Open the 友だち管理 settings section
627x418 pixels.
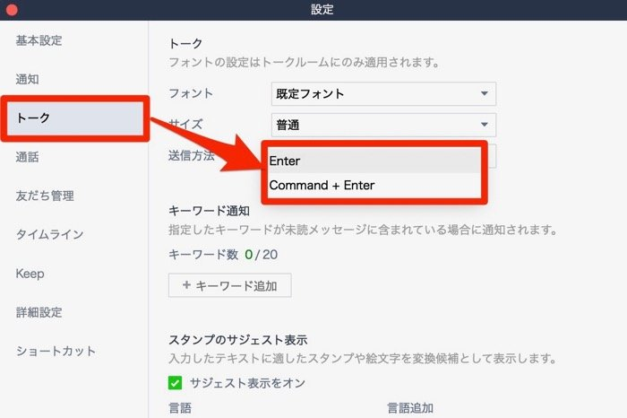45,196
